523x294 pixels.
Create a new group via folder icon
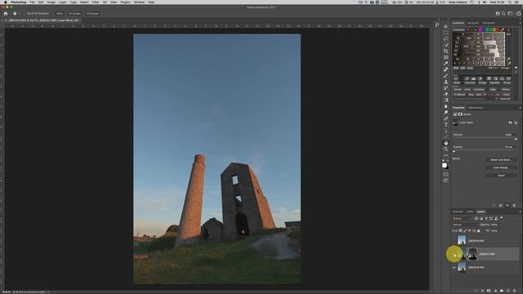pos(502,291)
